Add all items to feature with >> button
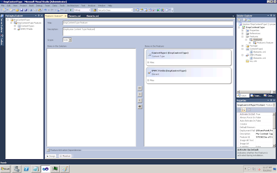Viewport: 277px width, 173px height. click(140, 88)
